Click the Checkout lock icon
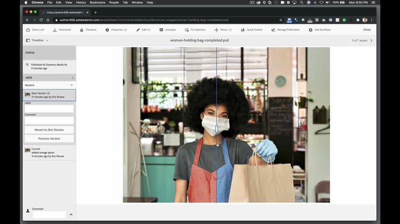This screenshot has width=400, height=224. [82, 30]
